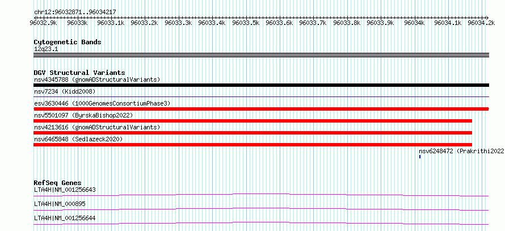Viewport: 505px width, 231px height.
Task: Click the nsv6248472 (Prakrithi2022) label
Action: [x=461, y=151]
